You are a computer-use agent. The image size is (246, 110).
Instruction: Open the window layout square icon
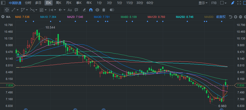coord(222,3)
